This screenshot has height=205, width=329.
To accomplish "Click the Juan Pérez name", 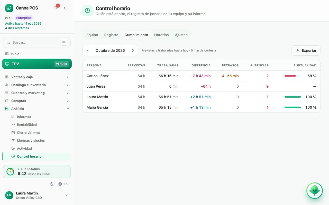I will coord(96,86).
